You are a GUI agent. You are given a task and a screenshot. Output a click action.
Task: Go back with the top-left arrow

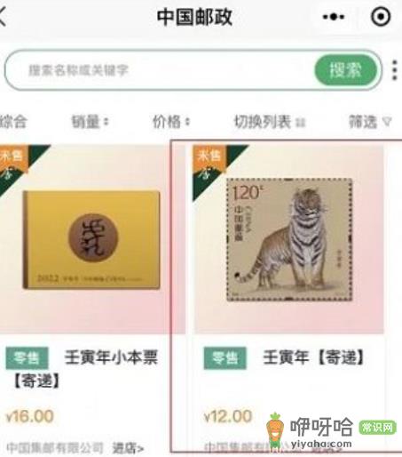tap(3, 16)
